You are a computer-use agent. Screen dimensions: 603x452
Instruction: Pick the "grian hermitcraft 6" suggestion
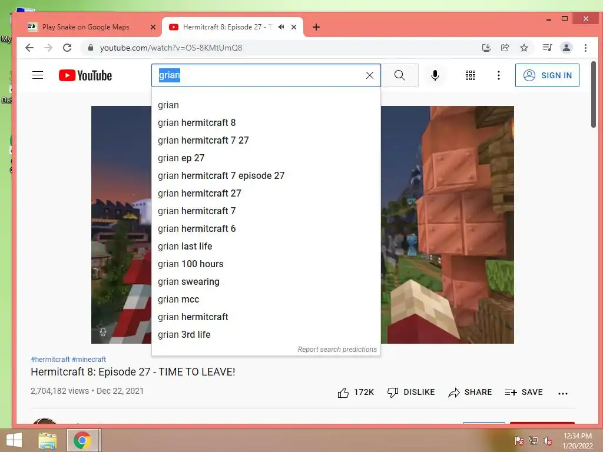pos(266,229)
